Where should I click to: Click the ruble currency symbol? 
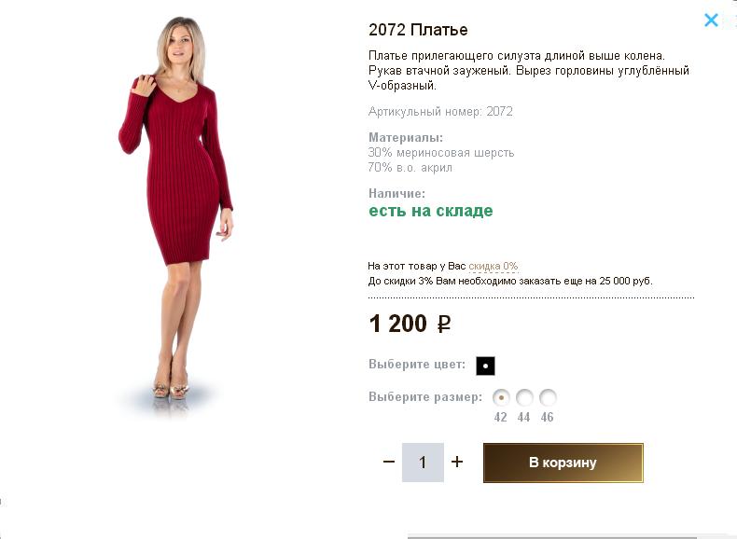(444, 325)
